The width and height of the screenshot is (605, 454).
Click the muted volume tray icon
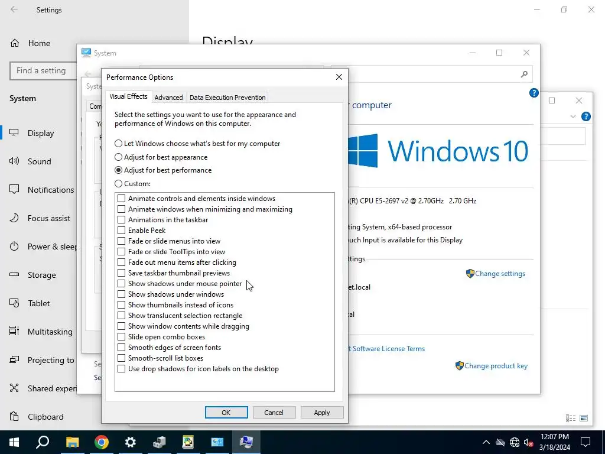click(528, 442)
